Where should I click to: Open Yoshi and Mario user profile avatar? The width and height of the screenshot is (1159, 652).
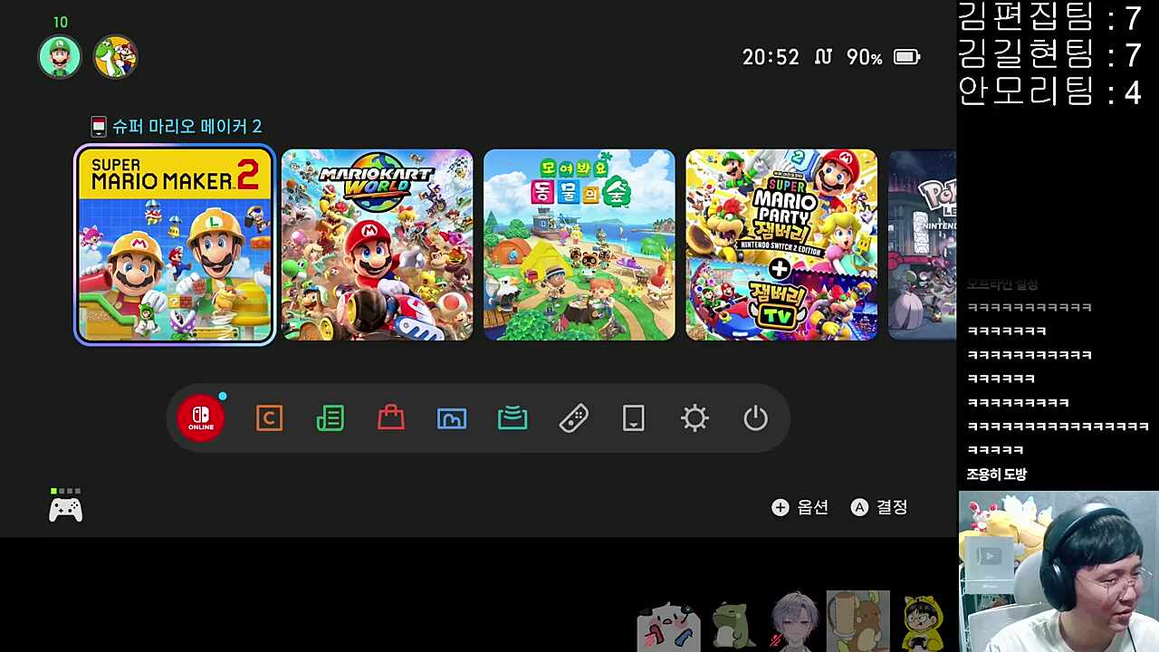(x=115, y=58)
